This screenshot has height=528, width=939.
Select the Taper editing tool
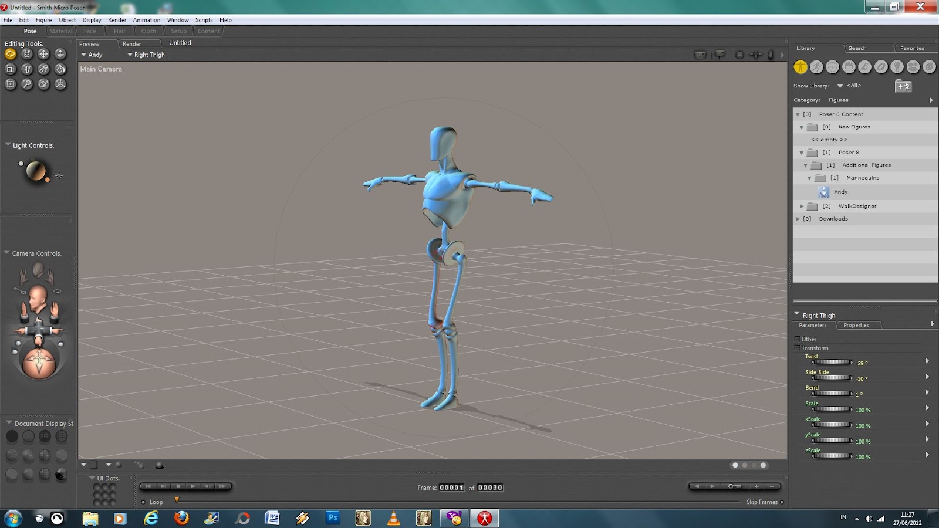pos(27,69)
